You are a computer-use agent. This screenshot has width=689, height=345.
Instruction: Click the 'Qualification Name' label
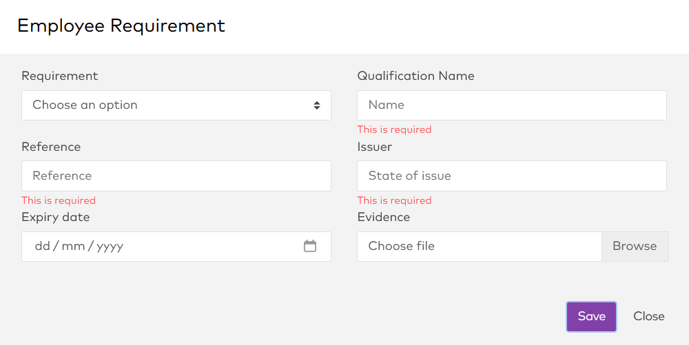pos(415,76)
